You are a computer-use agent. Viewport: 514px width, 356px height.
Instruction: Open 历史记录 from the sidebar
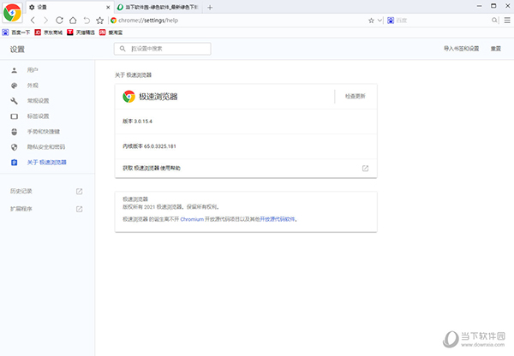(x=47, y=191)
